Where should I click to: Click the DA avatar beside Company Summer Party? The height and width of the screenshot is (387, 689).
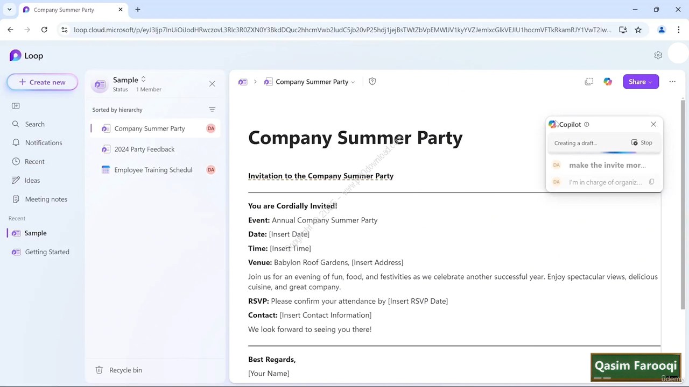point(210,128)
